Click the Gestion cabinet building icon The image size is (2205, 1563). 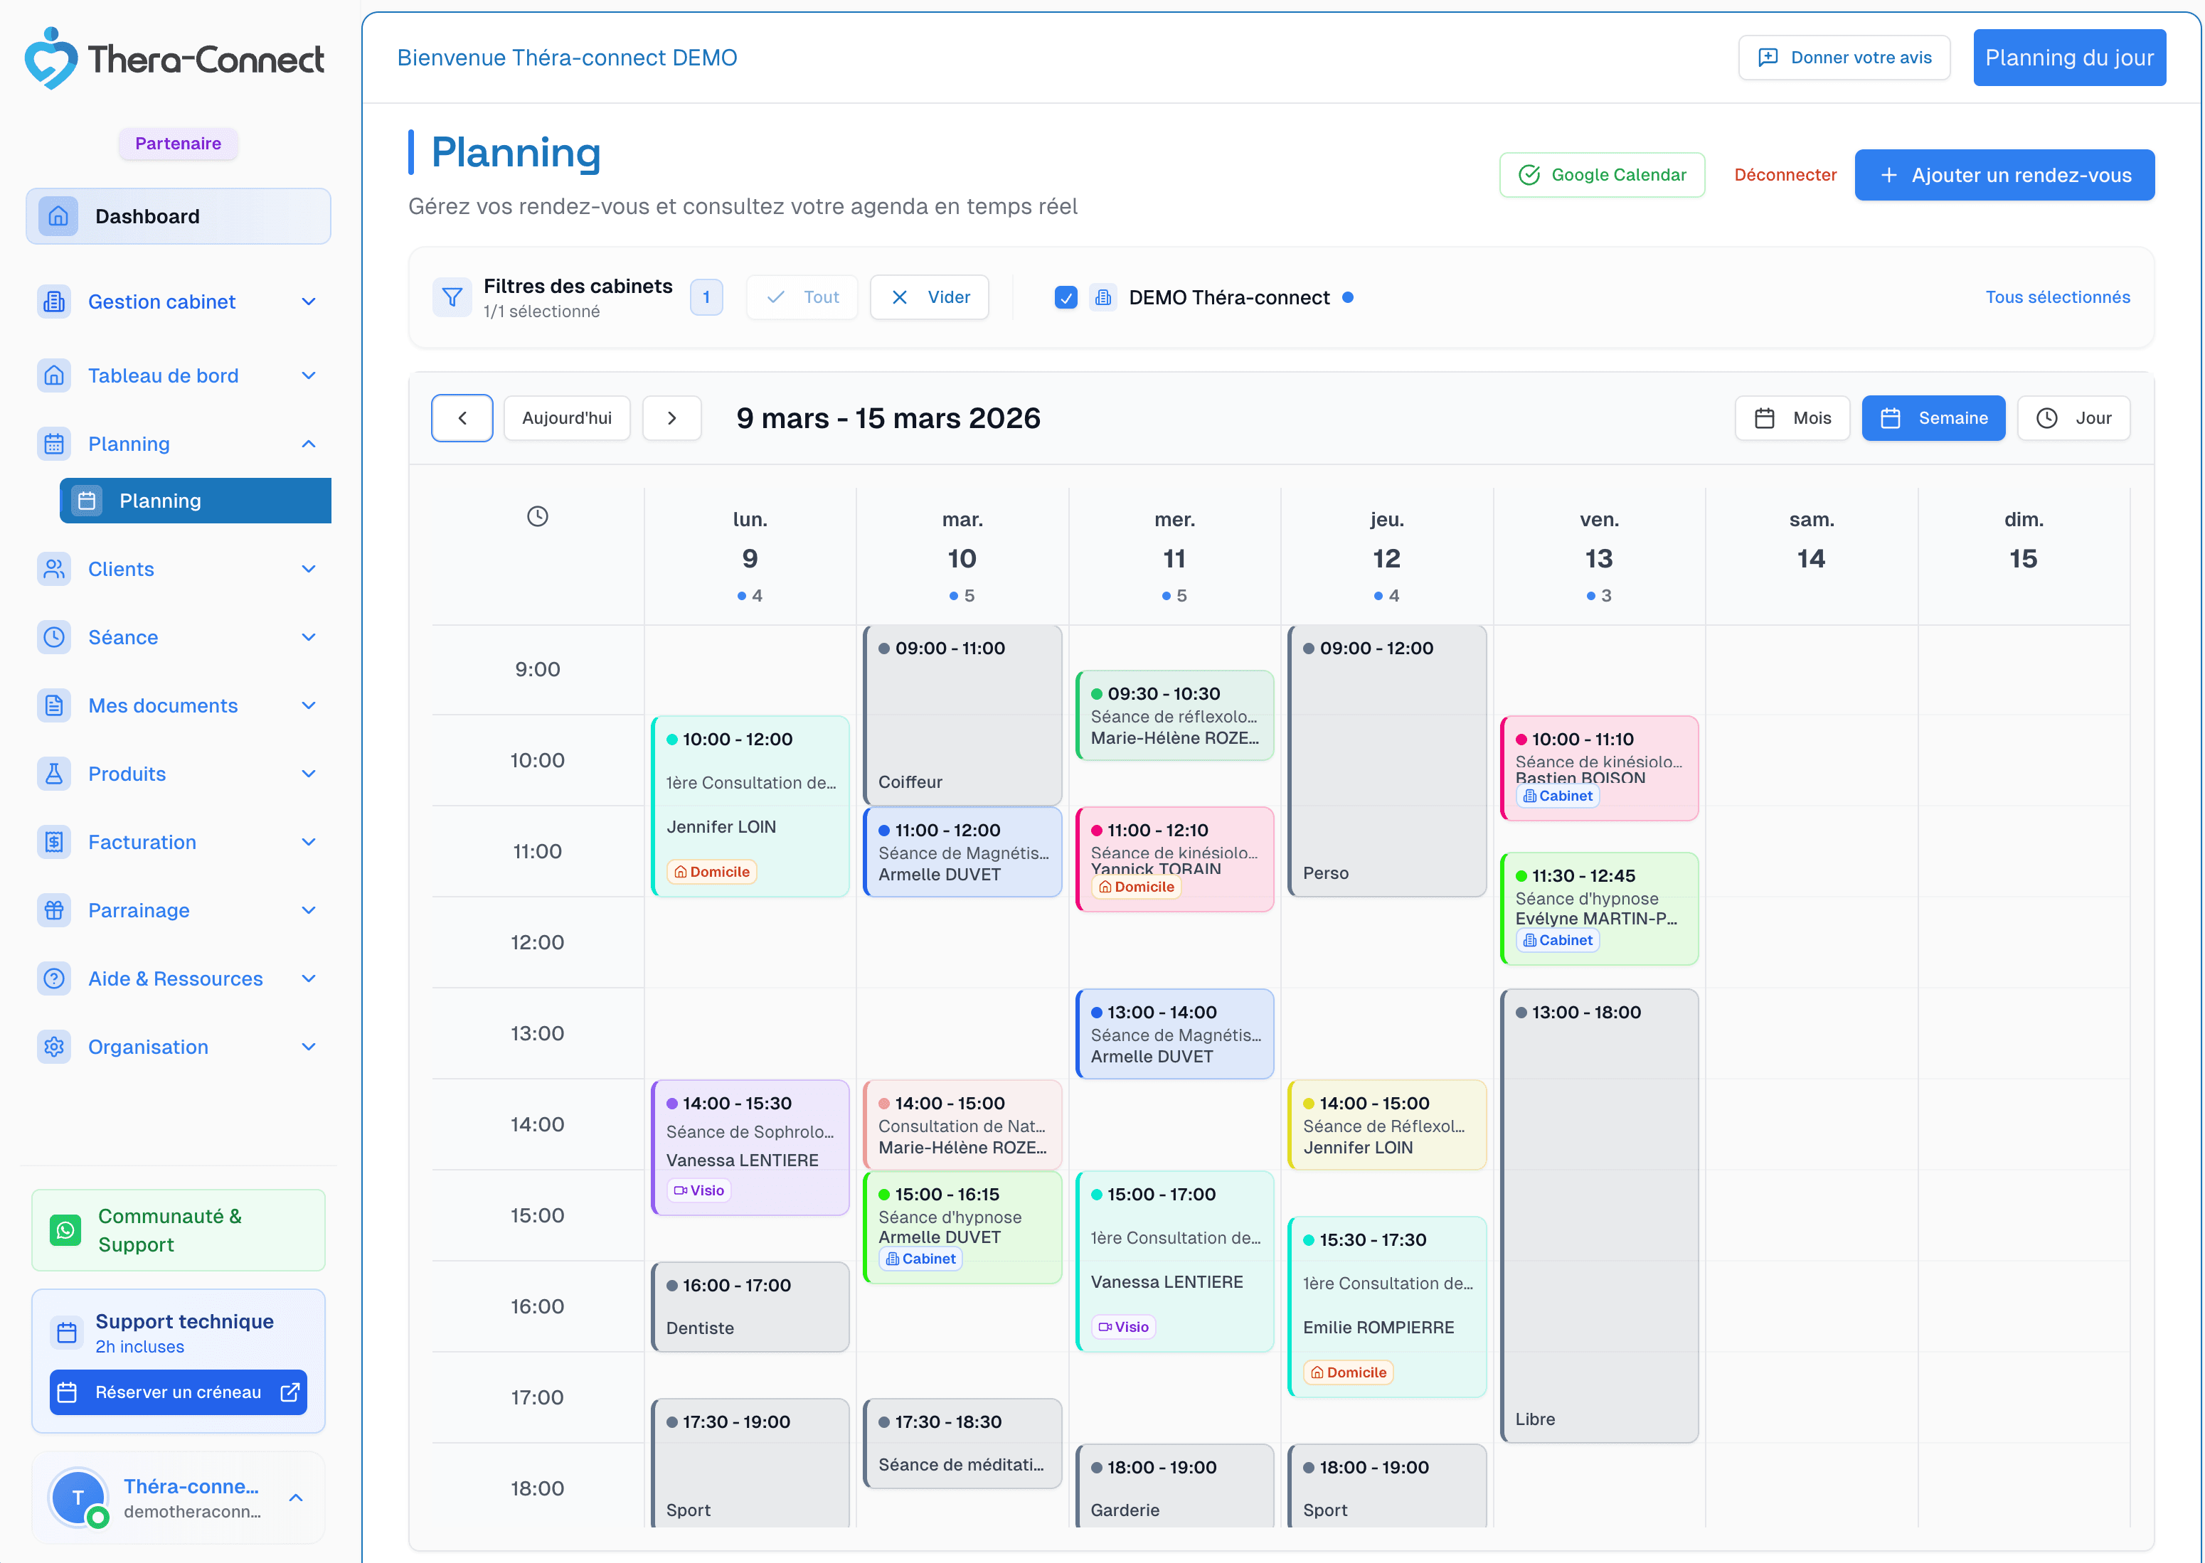(55, 302)
